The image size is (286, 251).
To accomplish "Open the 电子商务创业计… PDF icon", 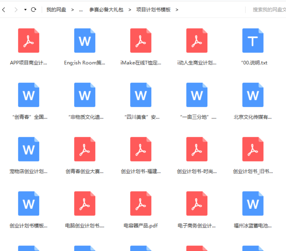I will coord(197,204).
